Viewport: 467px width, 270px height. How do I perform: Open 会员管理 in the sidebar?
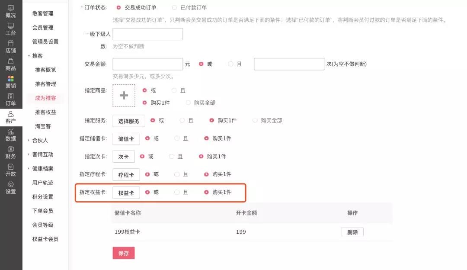tap(43, 27)
